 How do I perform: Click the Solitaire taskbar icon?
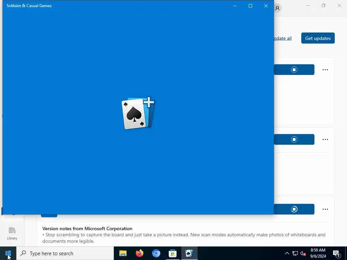tap(189, 253)
